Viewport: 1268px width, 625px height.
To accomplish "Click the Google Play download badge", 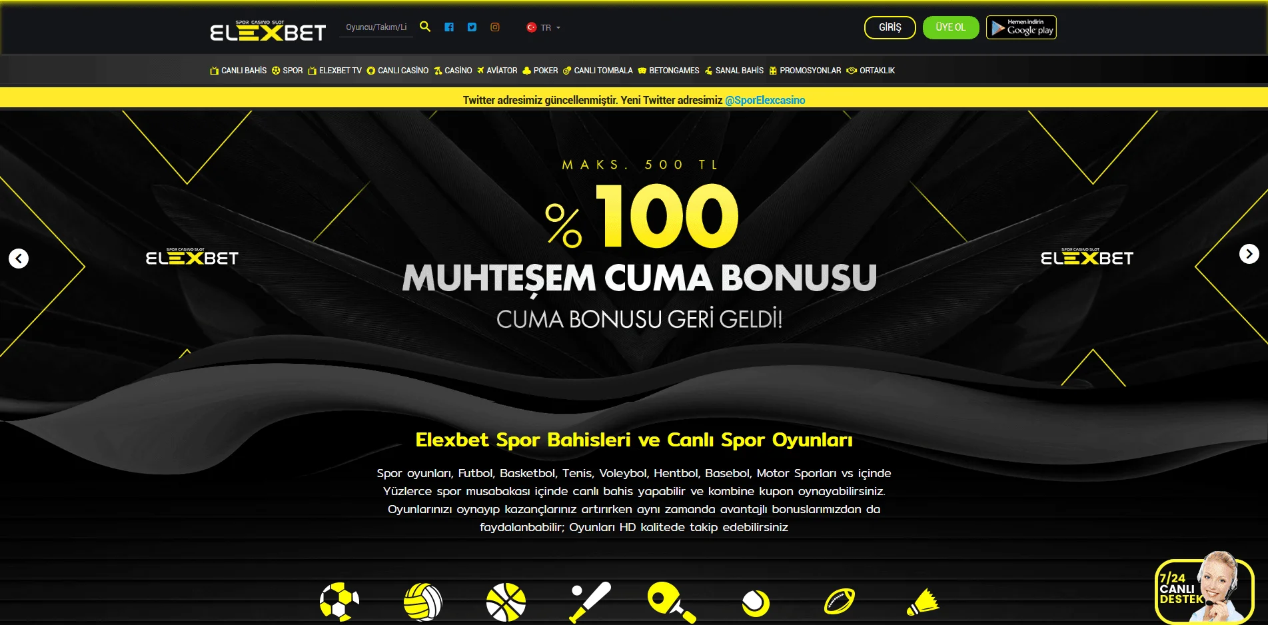I will (1021, 27).
